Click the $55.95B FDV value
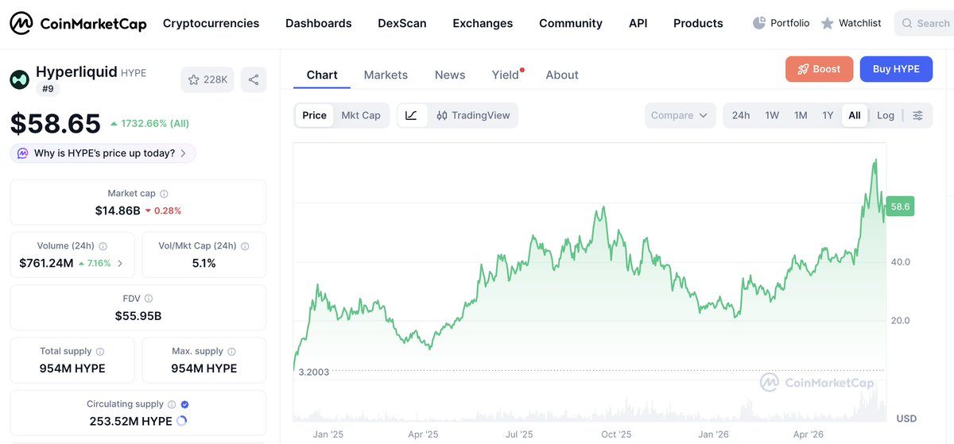Image resolution: width=954 pixels, height=444 pixels. (138, 316)
